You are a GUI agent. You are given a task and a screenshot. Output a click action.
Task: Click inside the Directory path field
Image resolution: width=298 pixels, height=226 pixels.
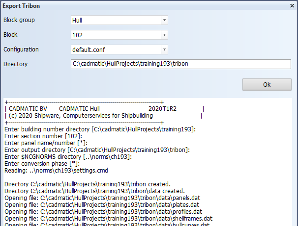(x=181, y=64)
